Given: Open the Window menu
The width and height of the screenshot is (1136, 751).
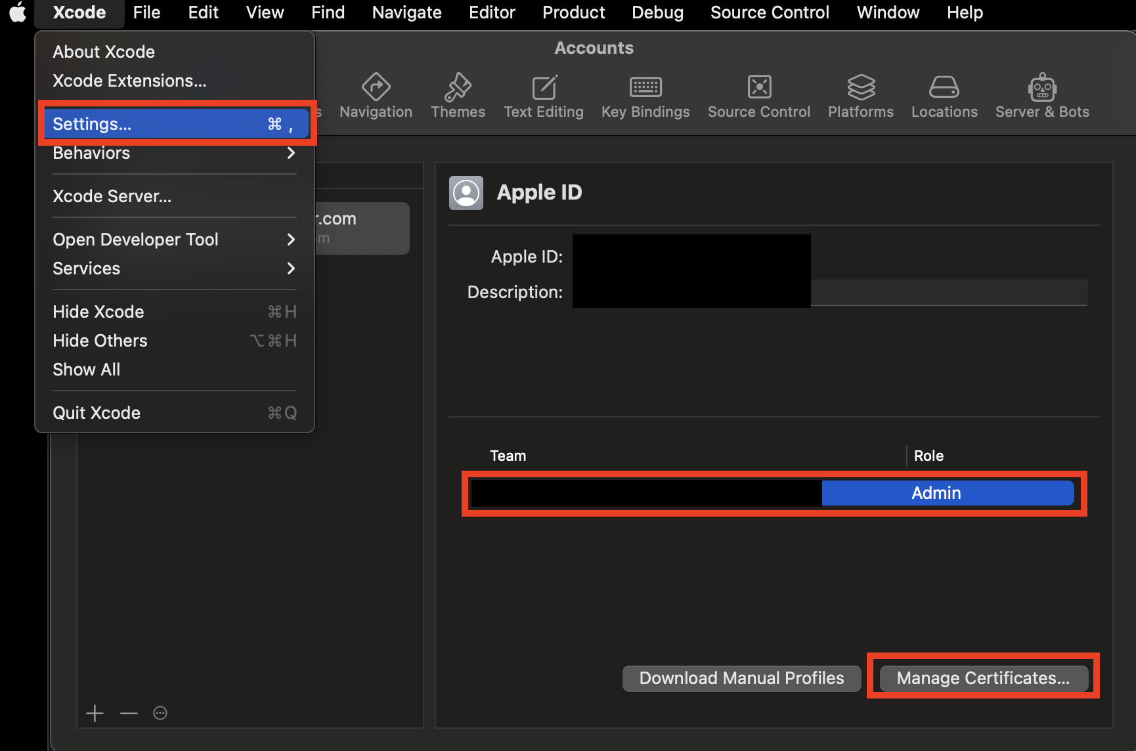Looking at the screenshot, I should click(888, 12).
